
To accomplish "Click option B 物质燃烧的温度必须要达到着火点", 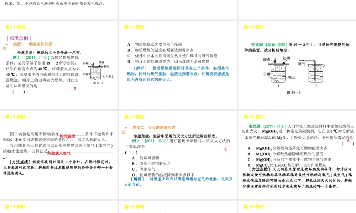I will (160, 50).
